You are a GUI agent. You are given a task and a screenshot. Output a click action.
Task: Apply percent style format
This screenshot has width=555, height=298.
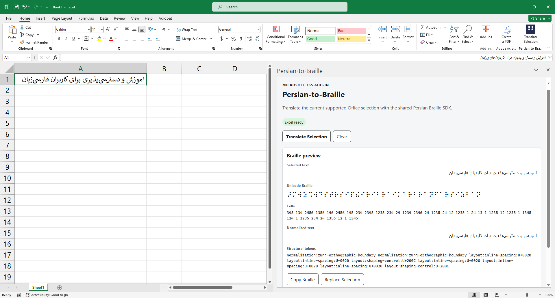tap(234, 39)
